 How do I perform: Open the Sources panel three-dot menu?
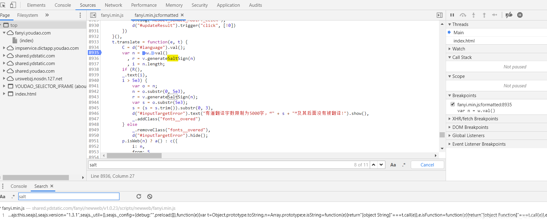point(80,15)
